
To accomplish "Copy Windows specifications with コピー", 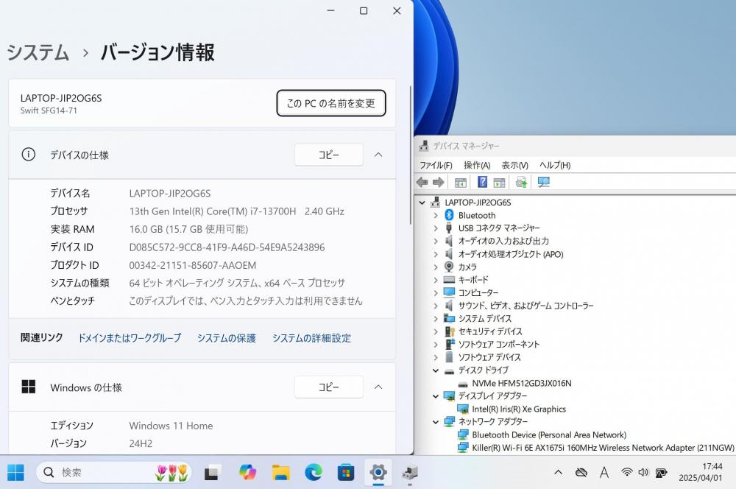I will [328, 387].
